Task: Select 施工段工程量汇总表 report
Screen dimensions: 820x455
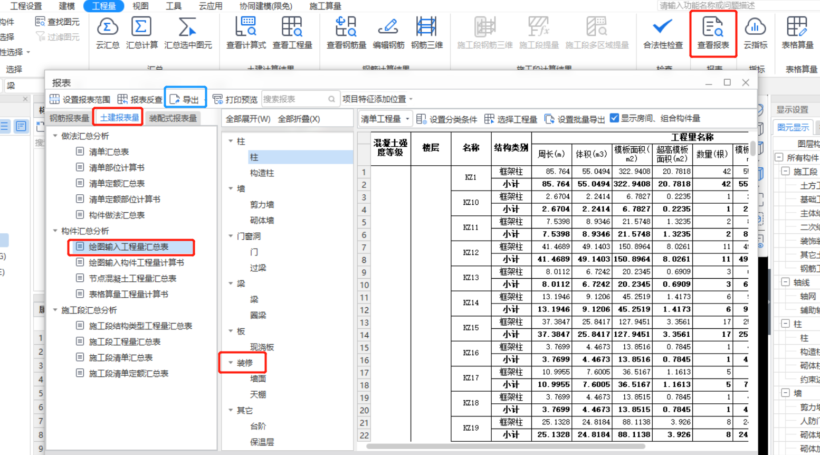Action: (125, 342)
